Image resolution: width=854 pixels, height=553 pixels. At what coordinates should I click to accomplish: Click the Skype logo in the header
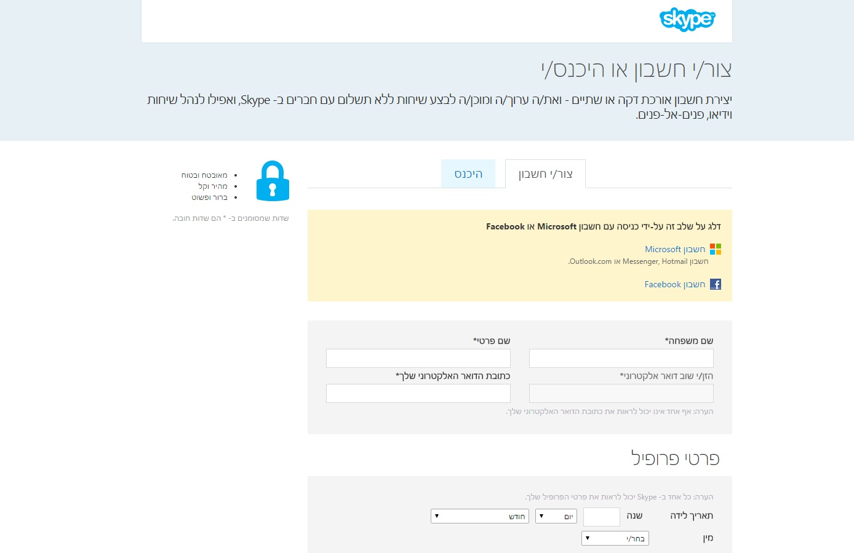click(687, 20)
